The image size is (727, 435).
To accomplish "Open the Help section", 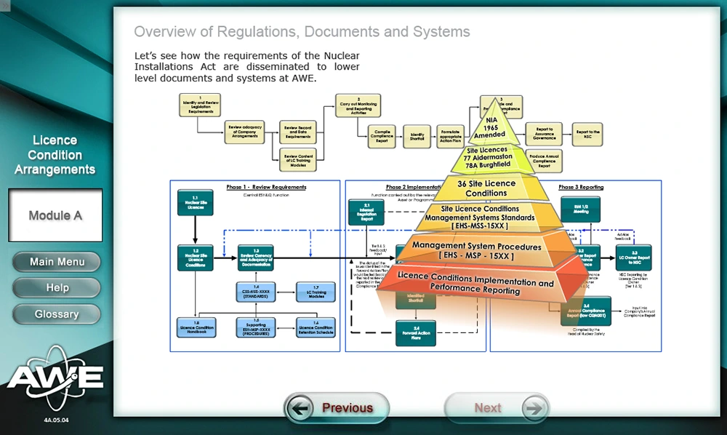I will 57,288.
